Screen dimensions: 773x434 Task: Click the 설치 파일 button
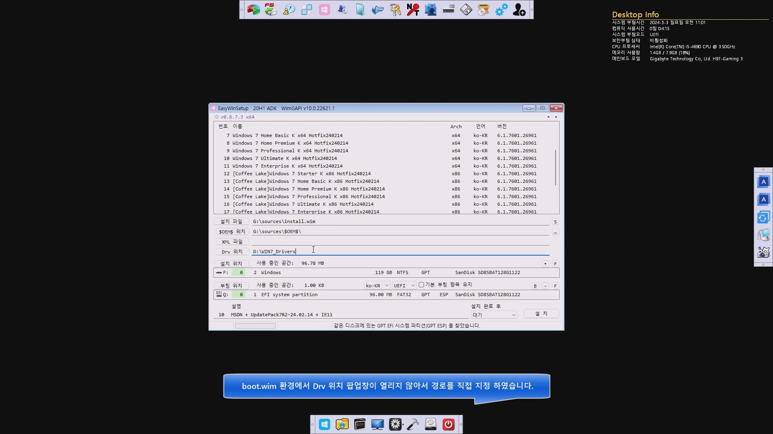pos(231,221)
